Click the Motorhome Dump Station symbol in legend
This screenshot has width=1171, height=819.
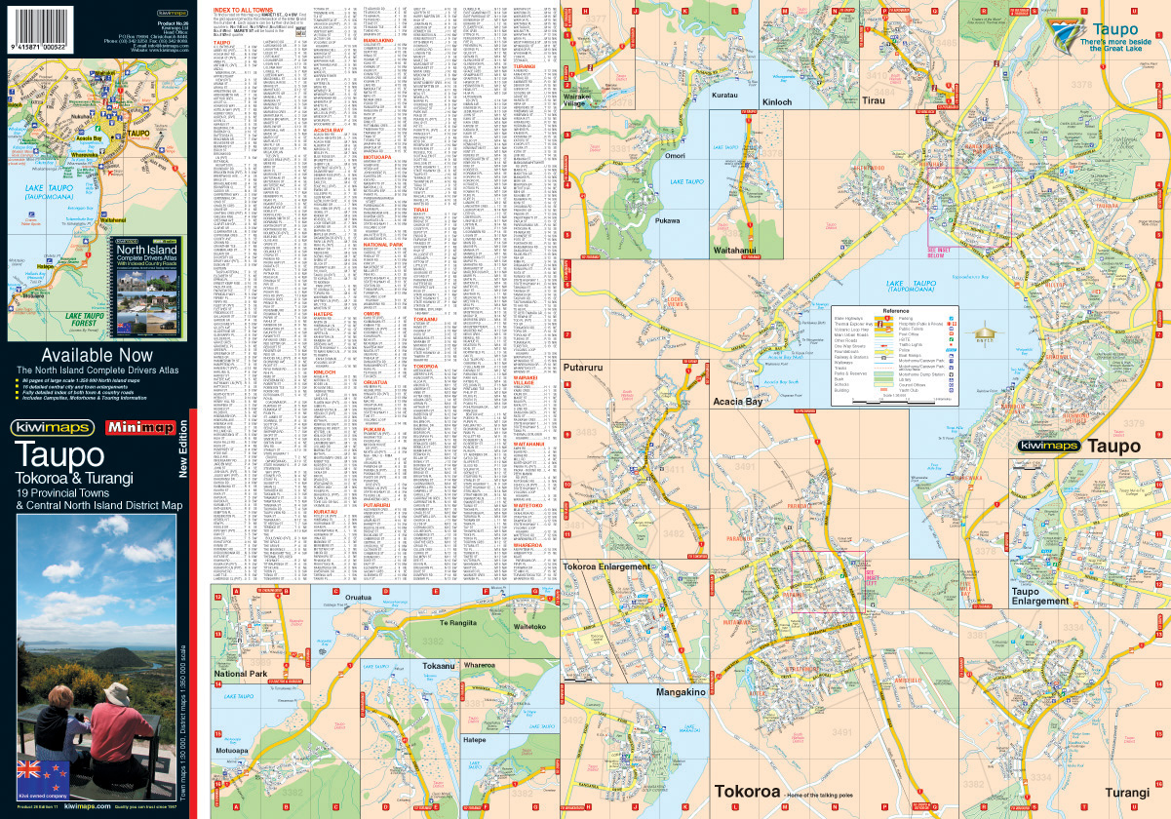(x=952, y=374)
